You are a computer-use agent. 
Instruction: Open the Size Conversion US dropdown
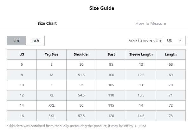click(x=174, y=41)
